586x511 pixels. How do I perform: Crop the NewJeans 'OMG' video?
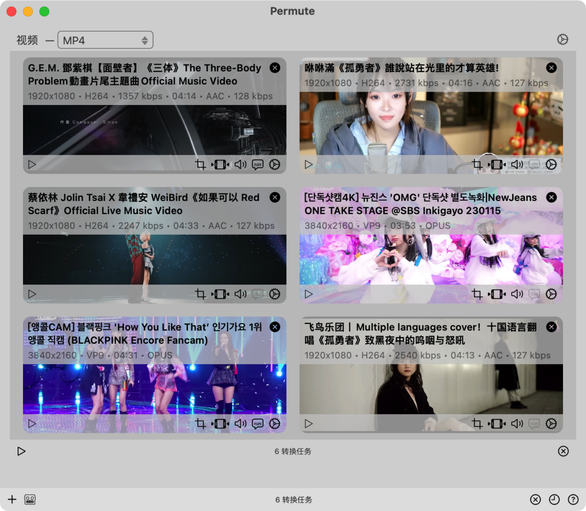tap(477, 294)
